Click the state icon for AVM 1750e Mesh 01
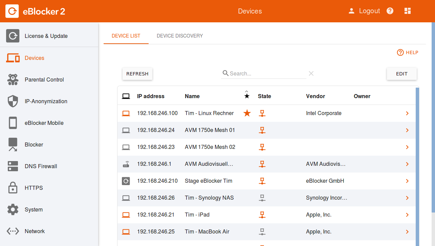 coord(262,130)
